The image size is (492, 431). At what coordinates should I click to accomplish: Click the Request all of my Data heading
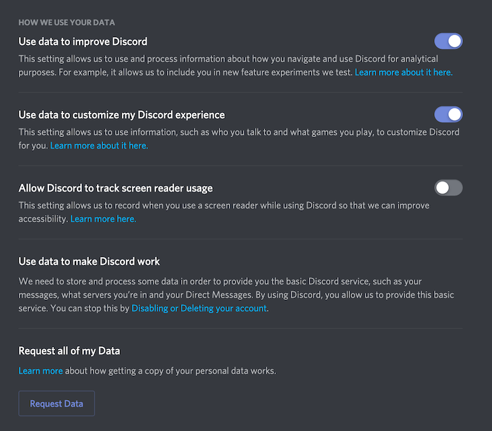tap(69, 351)
